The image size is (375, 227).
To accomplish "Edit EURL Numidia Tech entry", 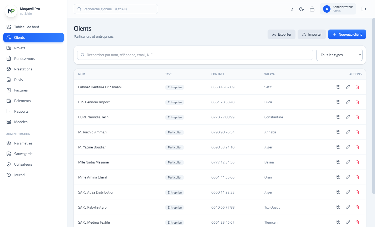I will (348, 117).
